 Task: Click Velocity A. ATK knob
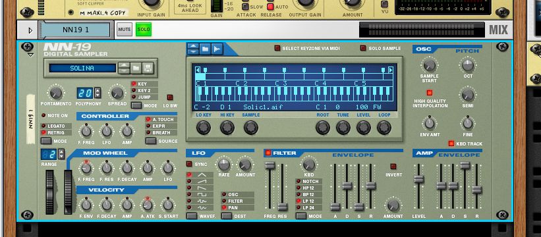click(148, 205)
